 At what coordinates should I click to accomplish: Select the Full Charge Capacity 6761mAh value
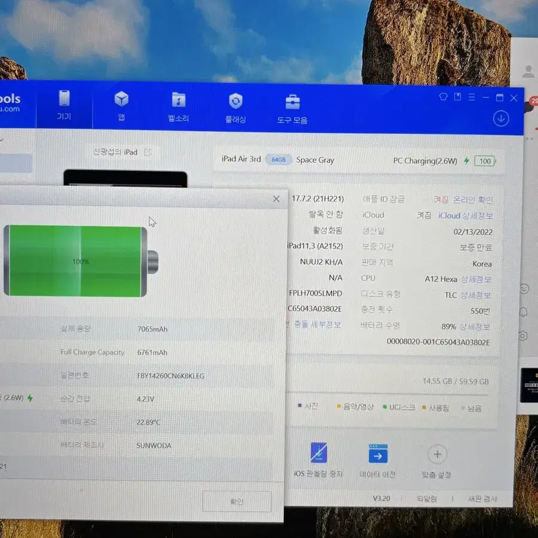(x=152, y=352)
